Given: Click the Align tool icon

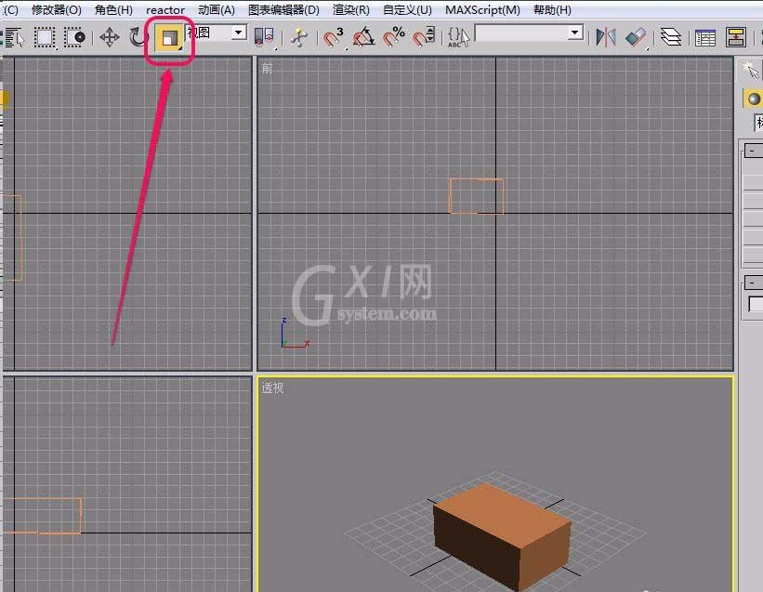Looking at the screenshot, I should [636, 37].
